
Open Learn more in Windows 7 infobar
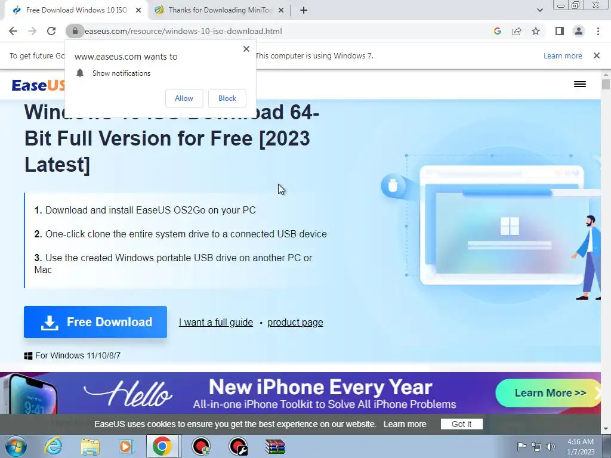coord(563,55)
